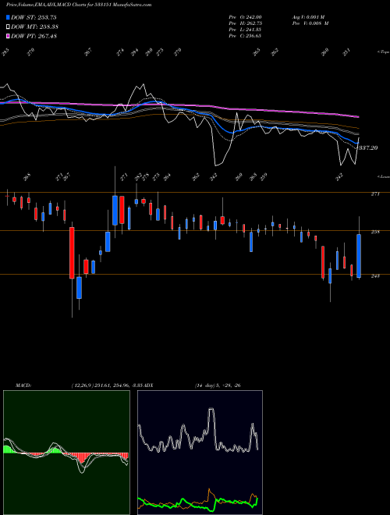Select the DOW PT: 267.48 label
390x515 pixels.
pyautogui.click(x=34, y=36)
